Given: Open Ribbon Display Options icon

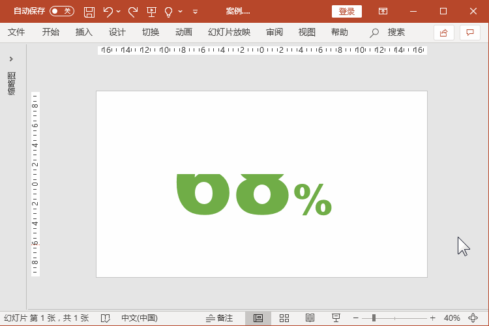Looking at the screenshot, I should pos(383,12).
